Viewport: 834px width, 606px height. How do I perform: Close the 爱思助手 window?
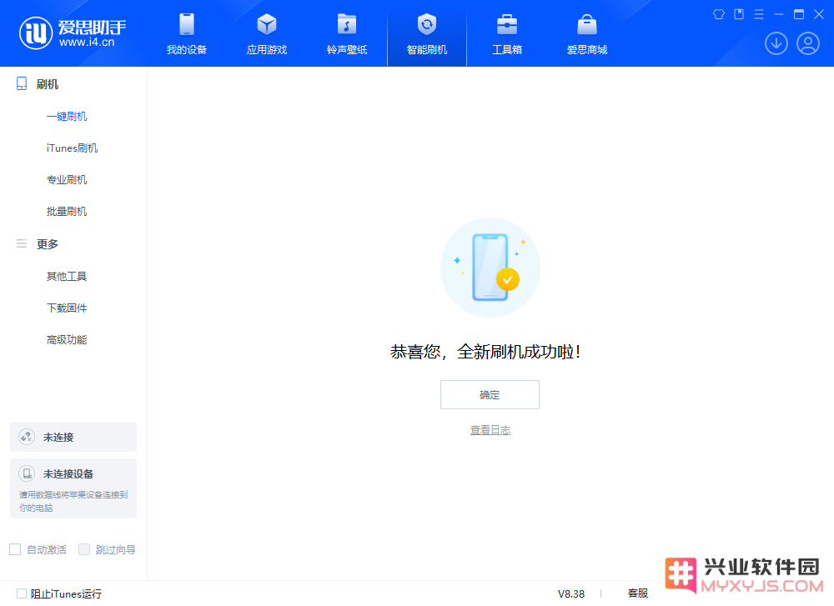point(819,14)
